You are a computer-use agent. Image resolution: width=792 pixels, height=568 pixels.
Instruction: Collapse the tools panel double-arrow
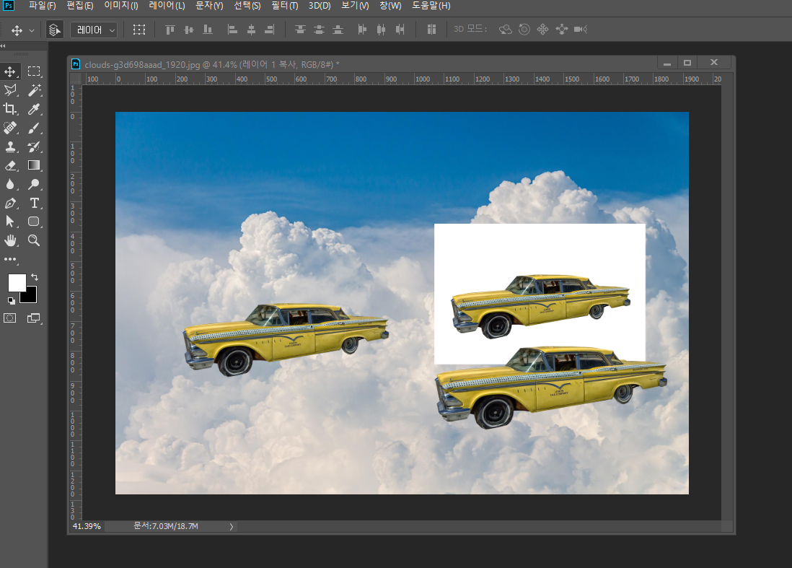[4, 46]
